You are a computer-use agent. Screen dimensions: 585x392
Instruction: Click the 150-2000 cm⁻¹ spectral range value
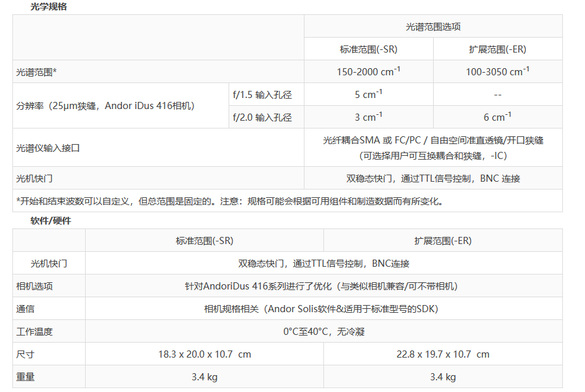coord(368,71)
